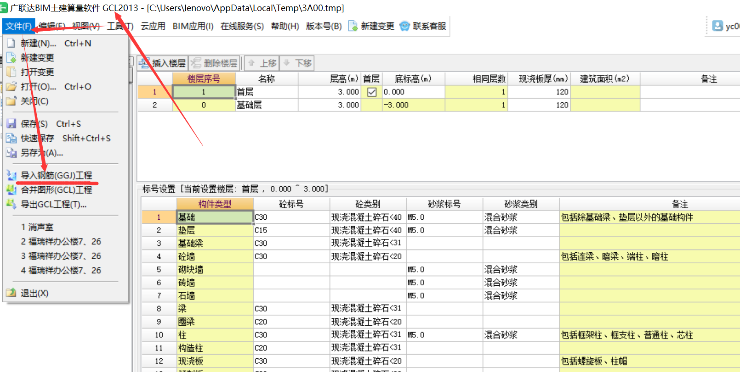The image size is (740, 372).
Task: Toggle the 首层 checkbox for floor 1
Action: click(372, 92)
